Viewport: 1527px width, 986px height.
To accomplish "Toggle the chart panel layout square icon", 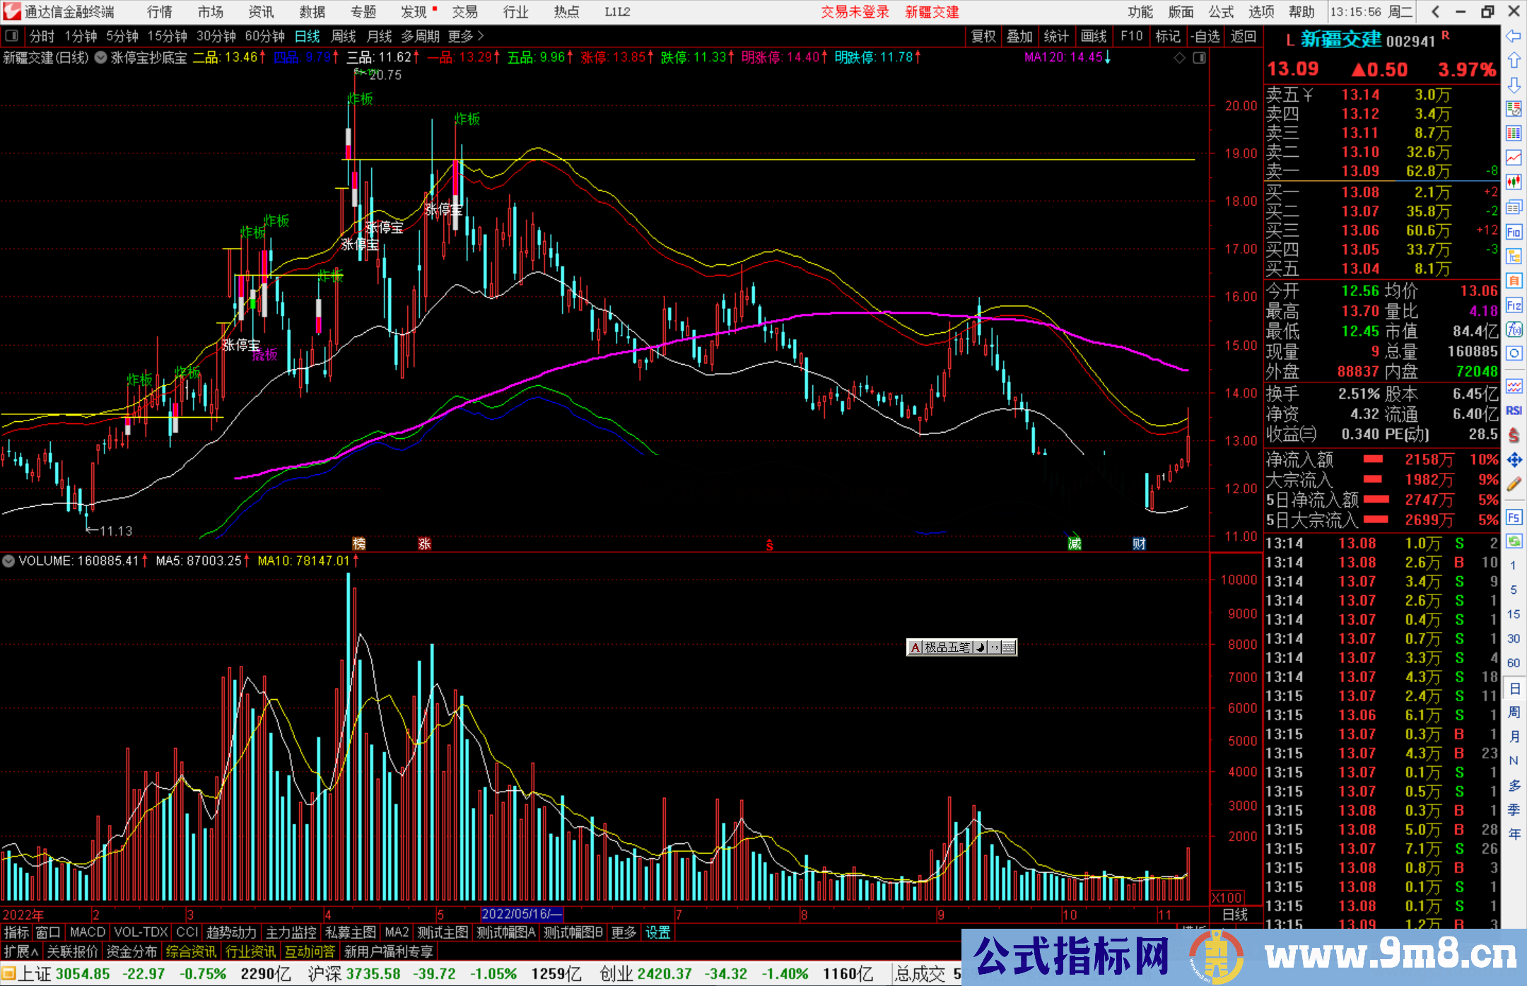I will (x=1200, y=58).
